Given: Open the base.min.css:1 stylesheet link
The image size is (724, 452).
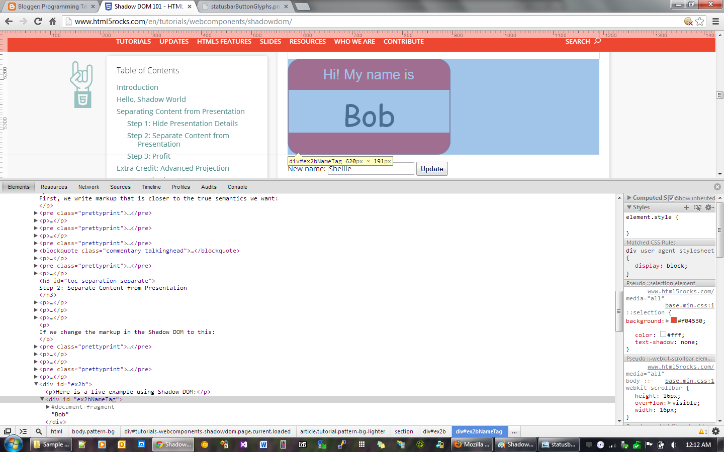Looking at the screenshot, I should (689, 305).
